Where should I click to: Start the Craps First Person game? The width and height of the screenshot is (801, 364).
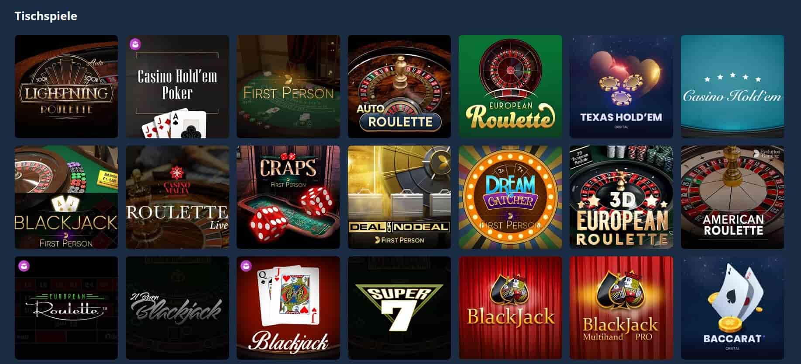point(288,197)
